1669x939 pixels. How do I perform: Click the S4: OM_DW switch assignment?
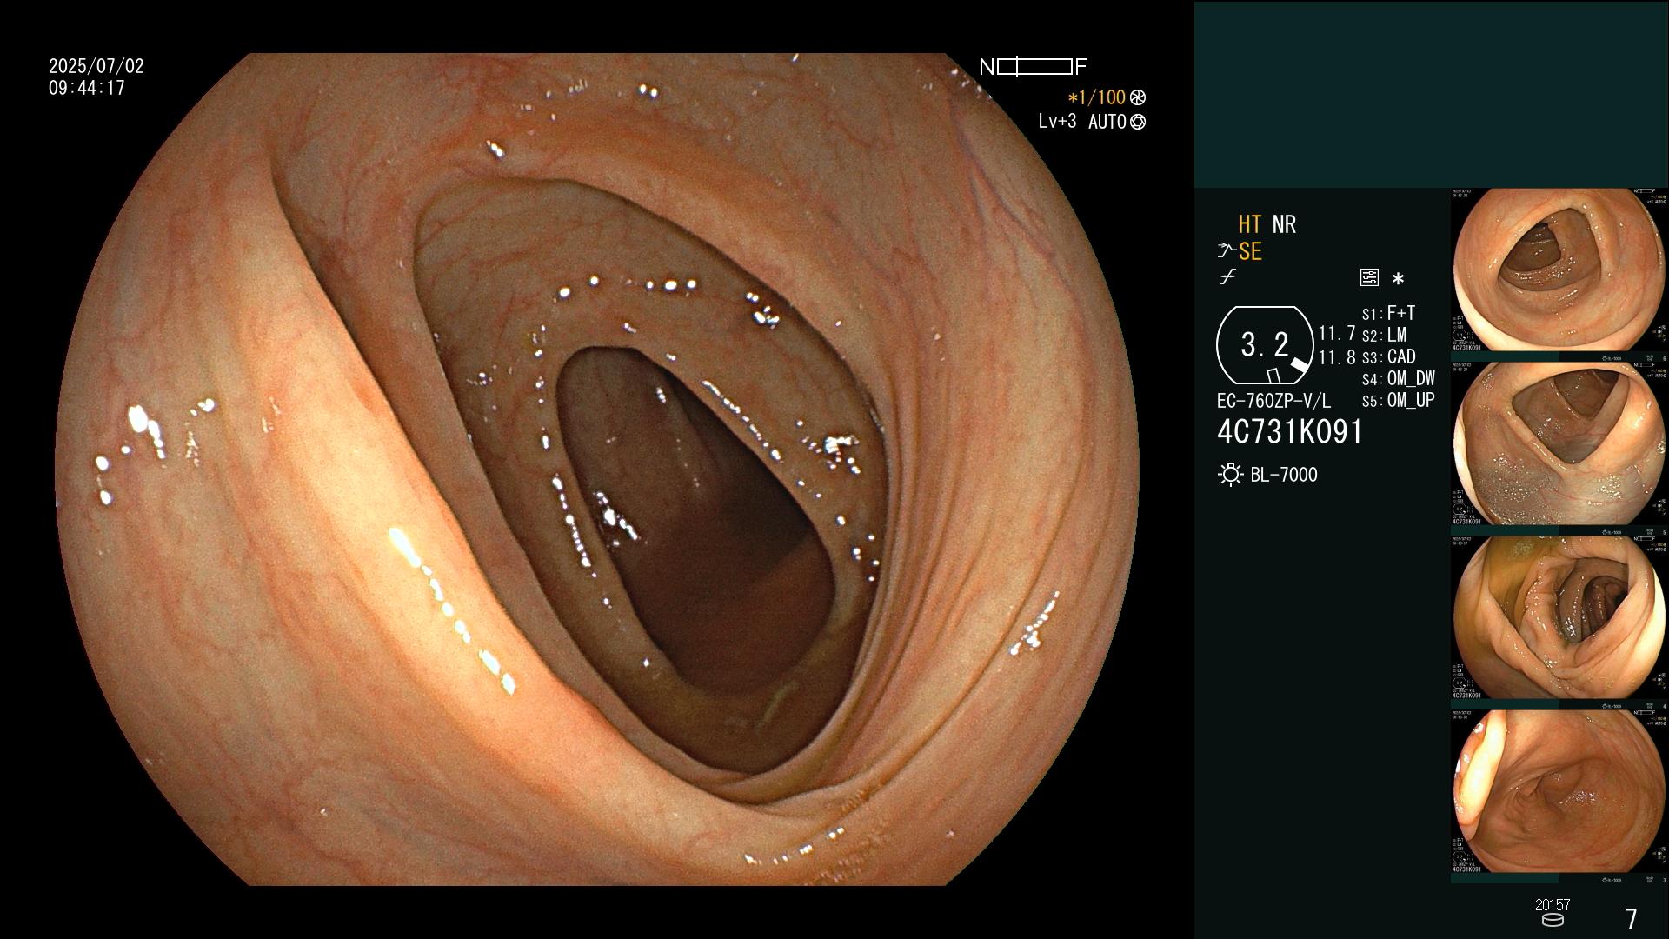1399,378
